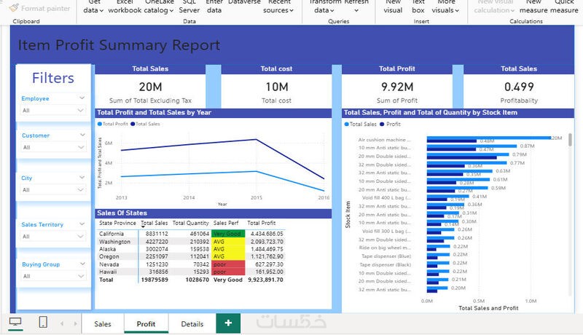Select the Oregon row in table

point(191,256)
